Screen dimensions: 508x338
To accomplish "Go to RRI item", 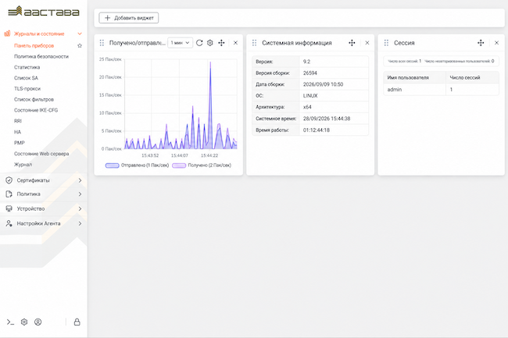I will (18, 121).
